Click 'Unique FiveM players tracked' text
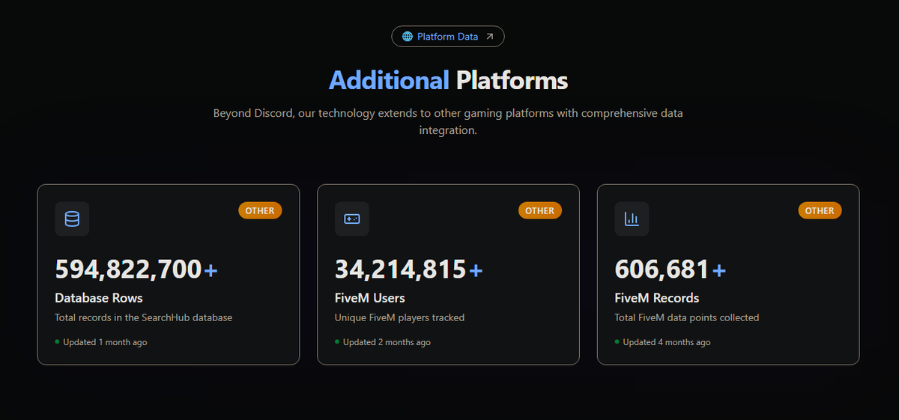This screenshot has height=420, width=899. pos(400,317)
